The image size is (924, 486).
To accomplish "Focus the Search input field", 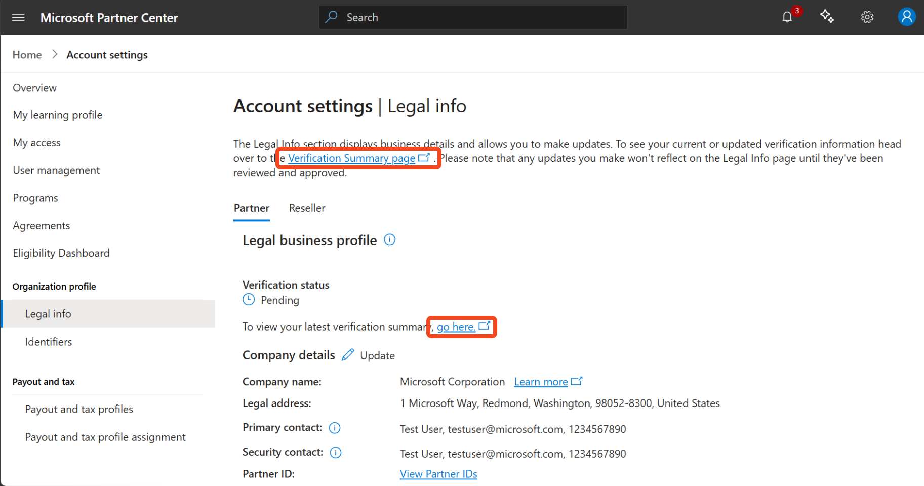I will coord(473,17).
